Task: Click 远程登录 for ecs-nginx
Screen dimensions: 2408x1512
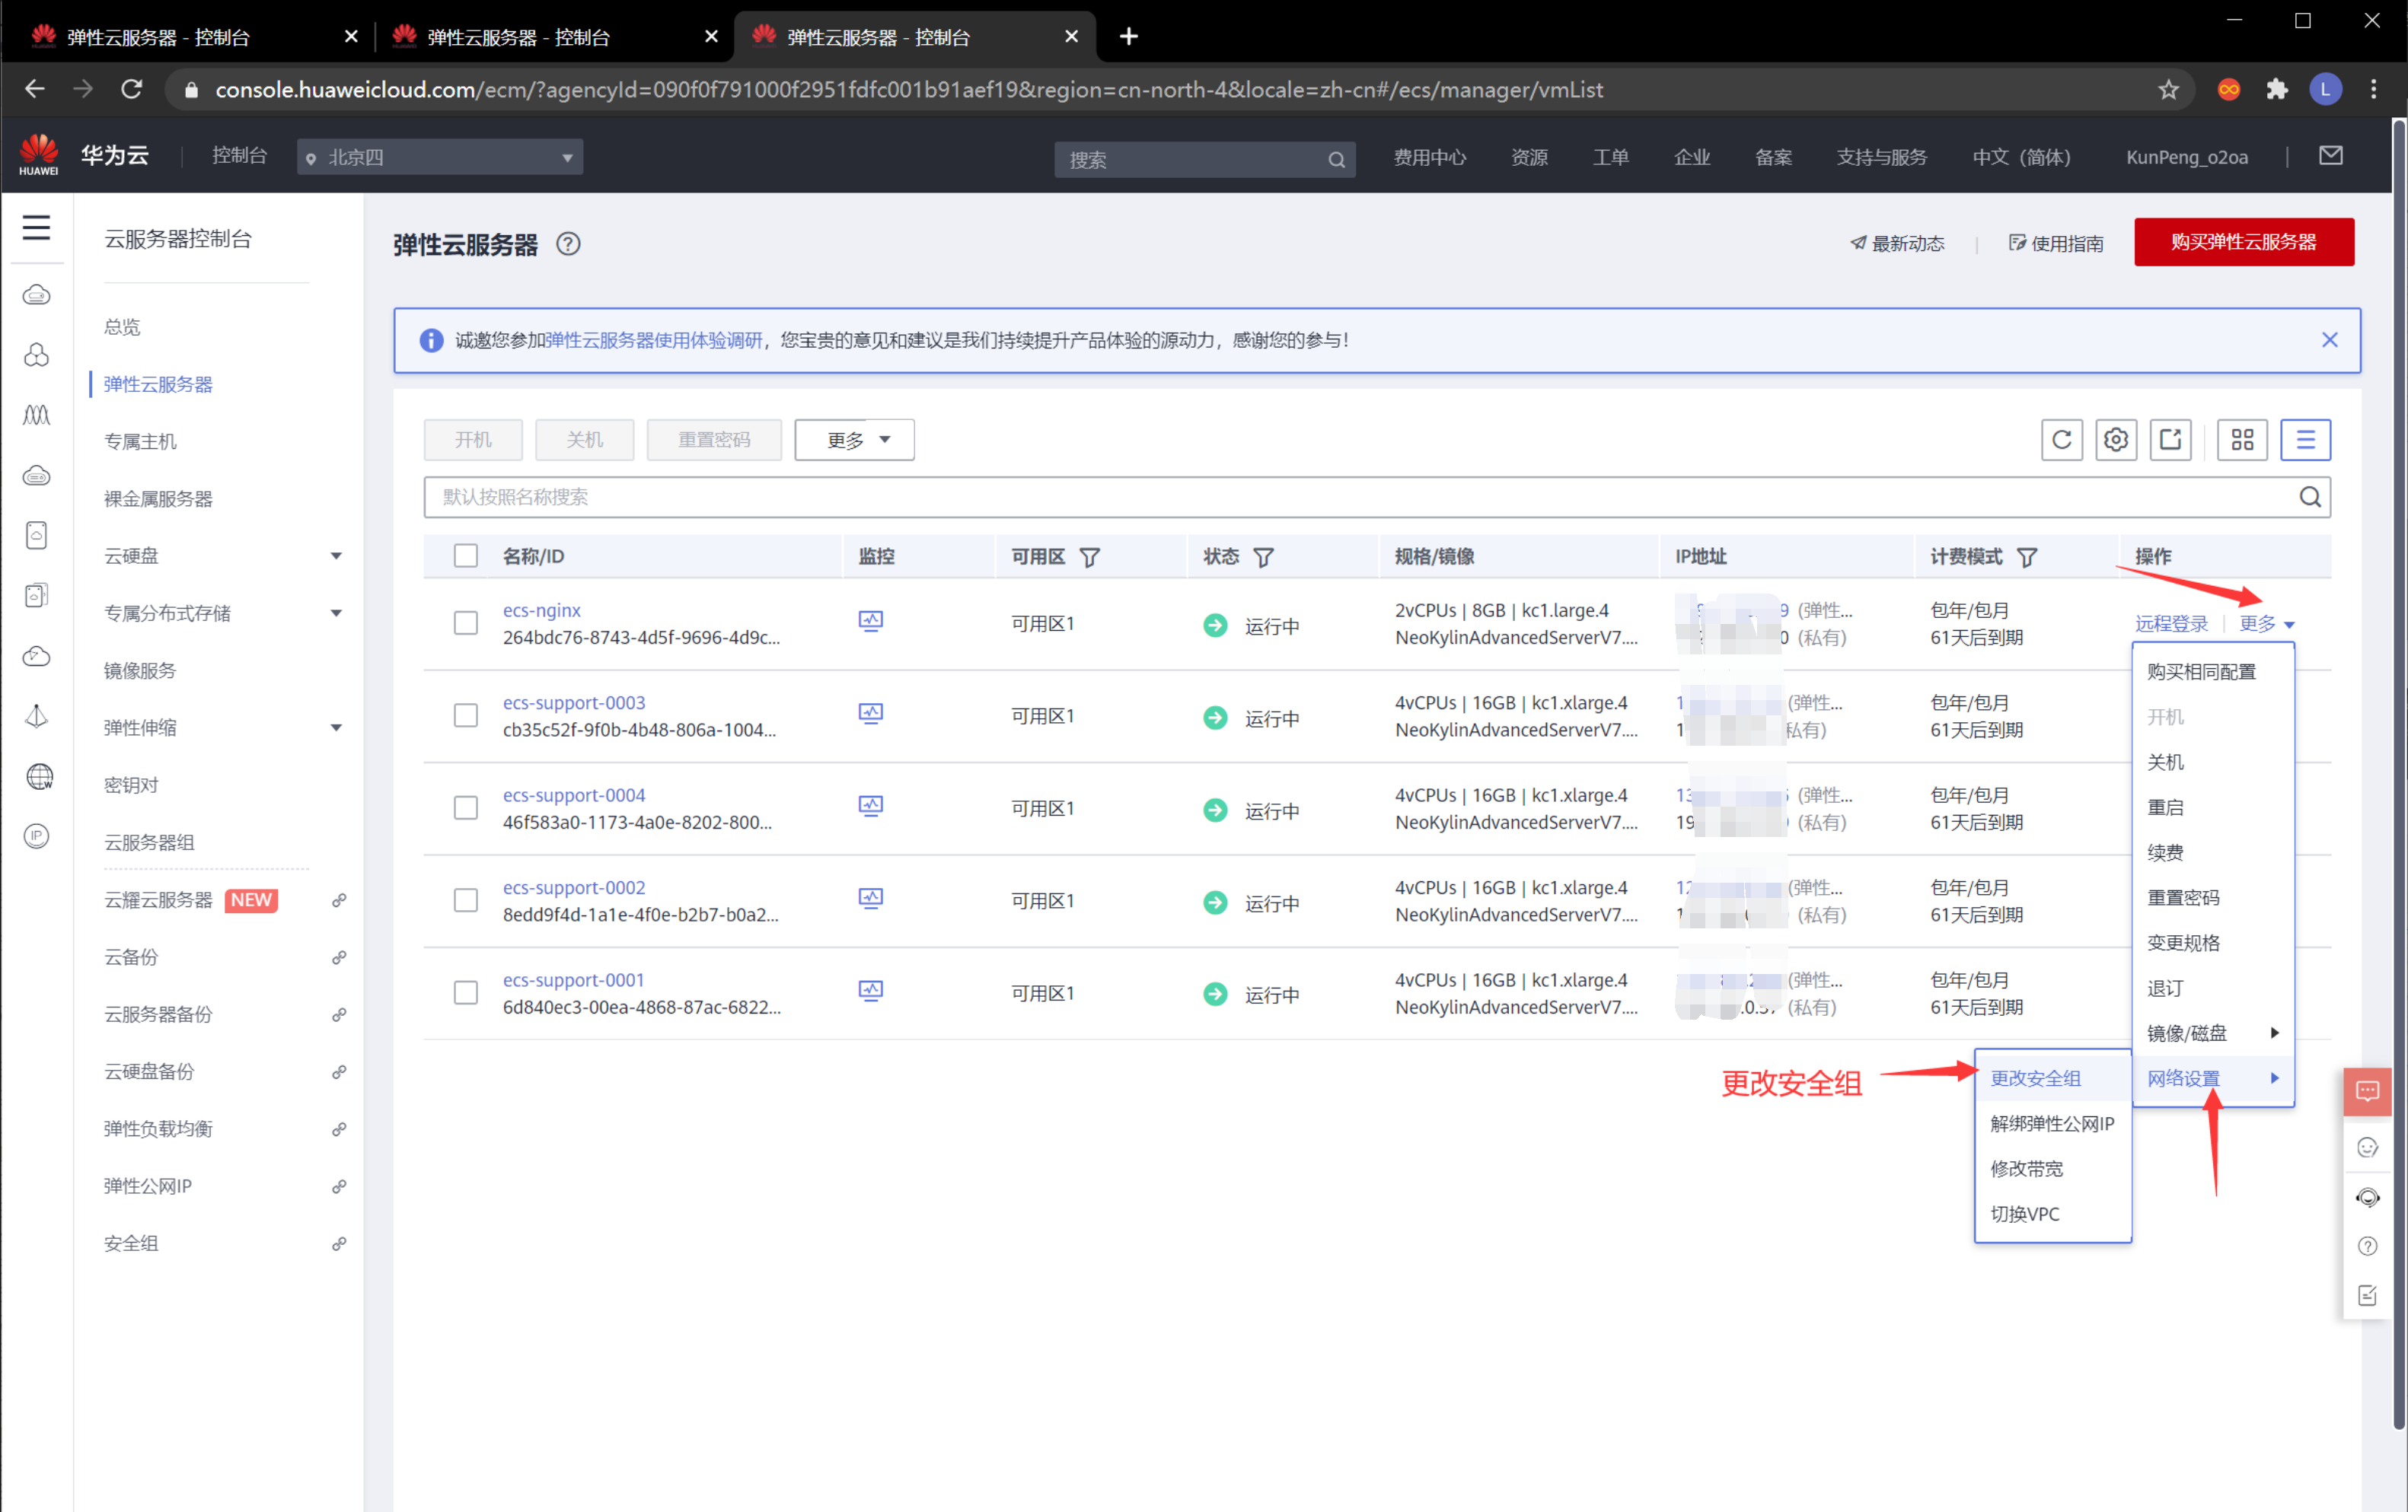Action: click(x=2170, y=623)
